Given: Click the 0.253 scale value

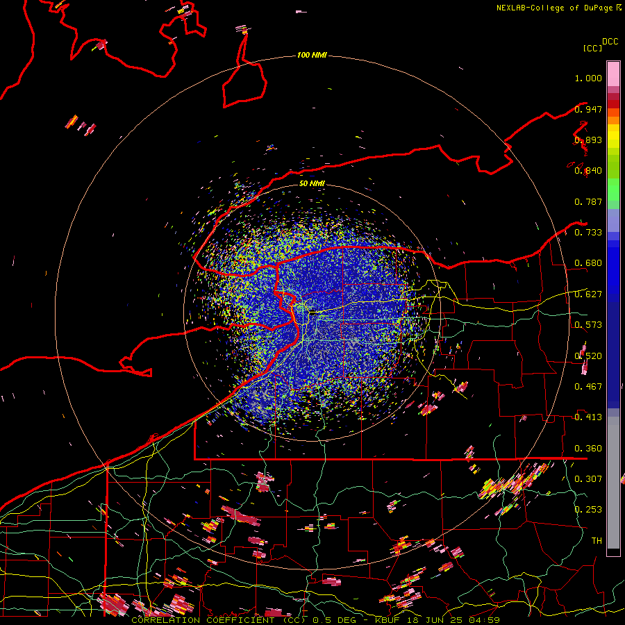Looking at the screenshot, I should tap(588, 510).
